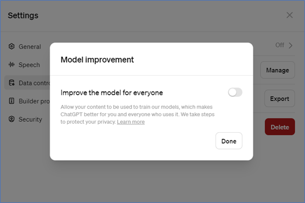Viewport: 305px width, 203px height.
Task: Click the Speech waveform icon
Action: click(11, 65)
